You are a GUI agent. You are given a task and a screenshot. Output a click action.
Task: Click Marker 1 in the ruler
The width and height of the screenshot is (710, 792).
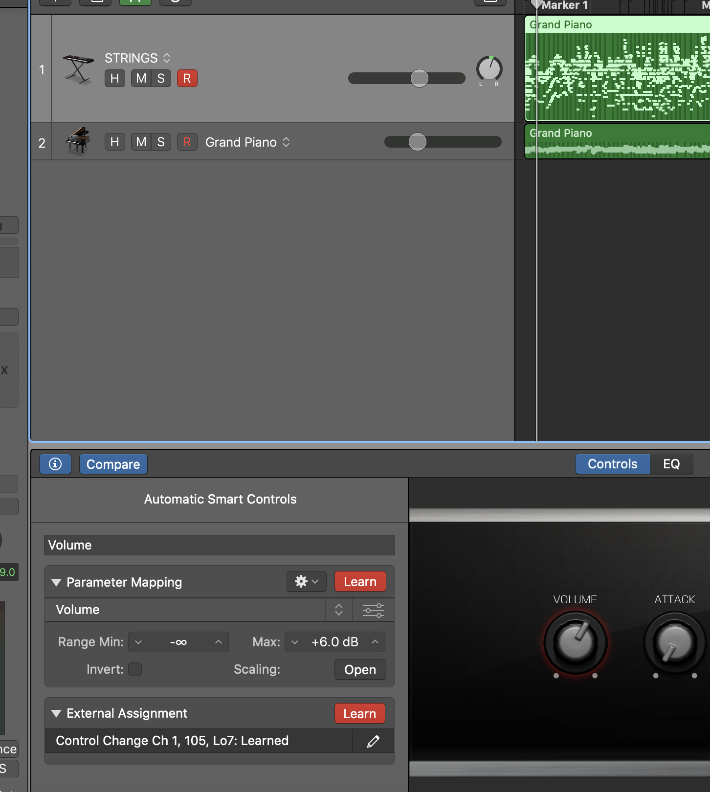coord(564,5)
